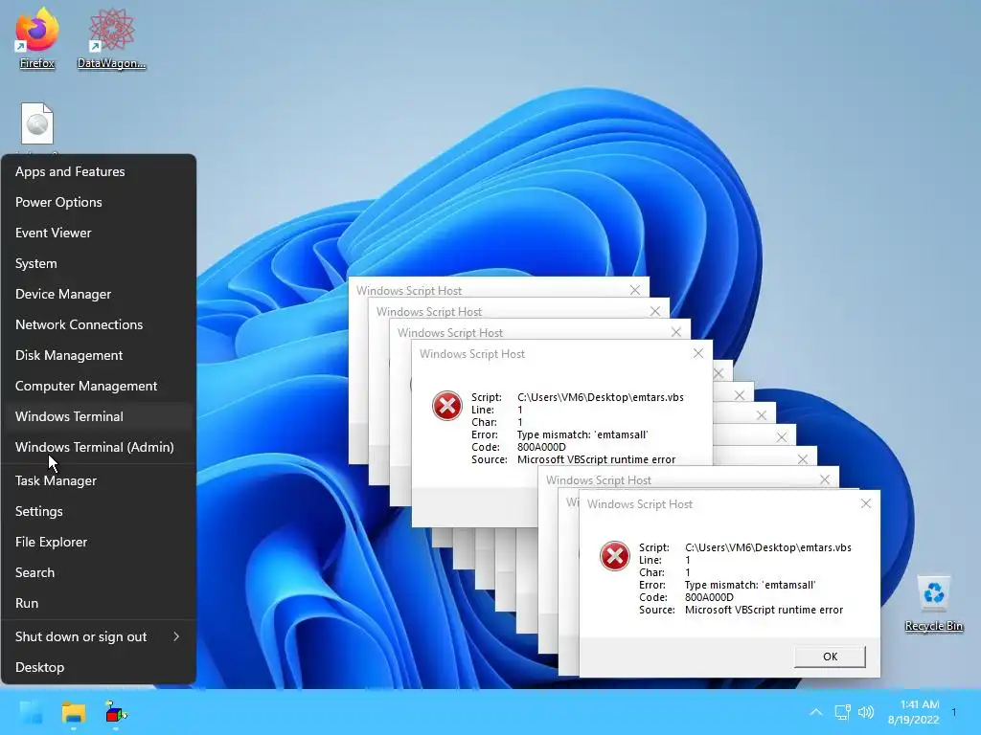
Task: Open Device Manager
Action: point(99,294)
